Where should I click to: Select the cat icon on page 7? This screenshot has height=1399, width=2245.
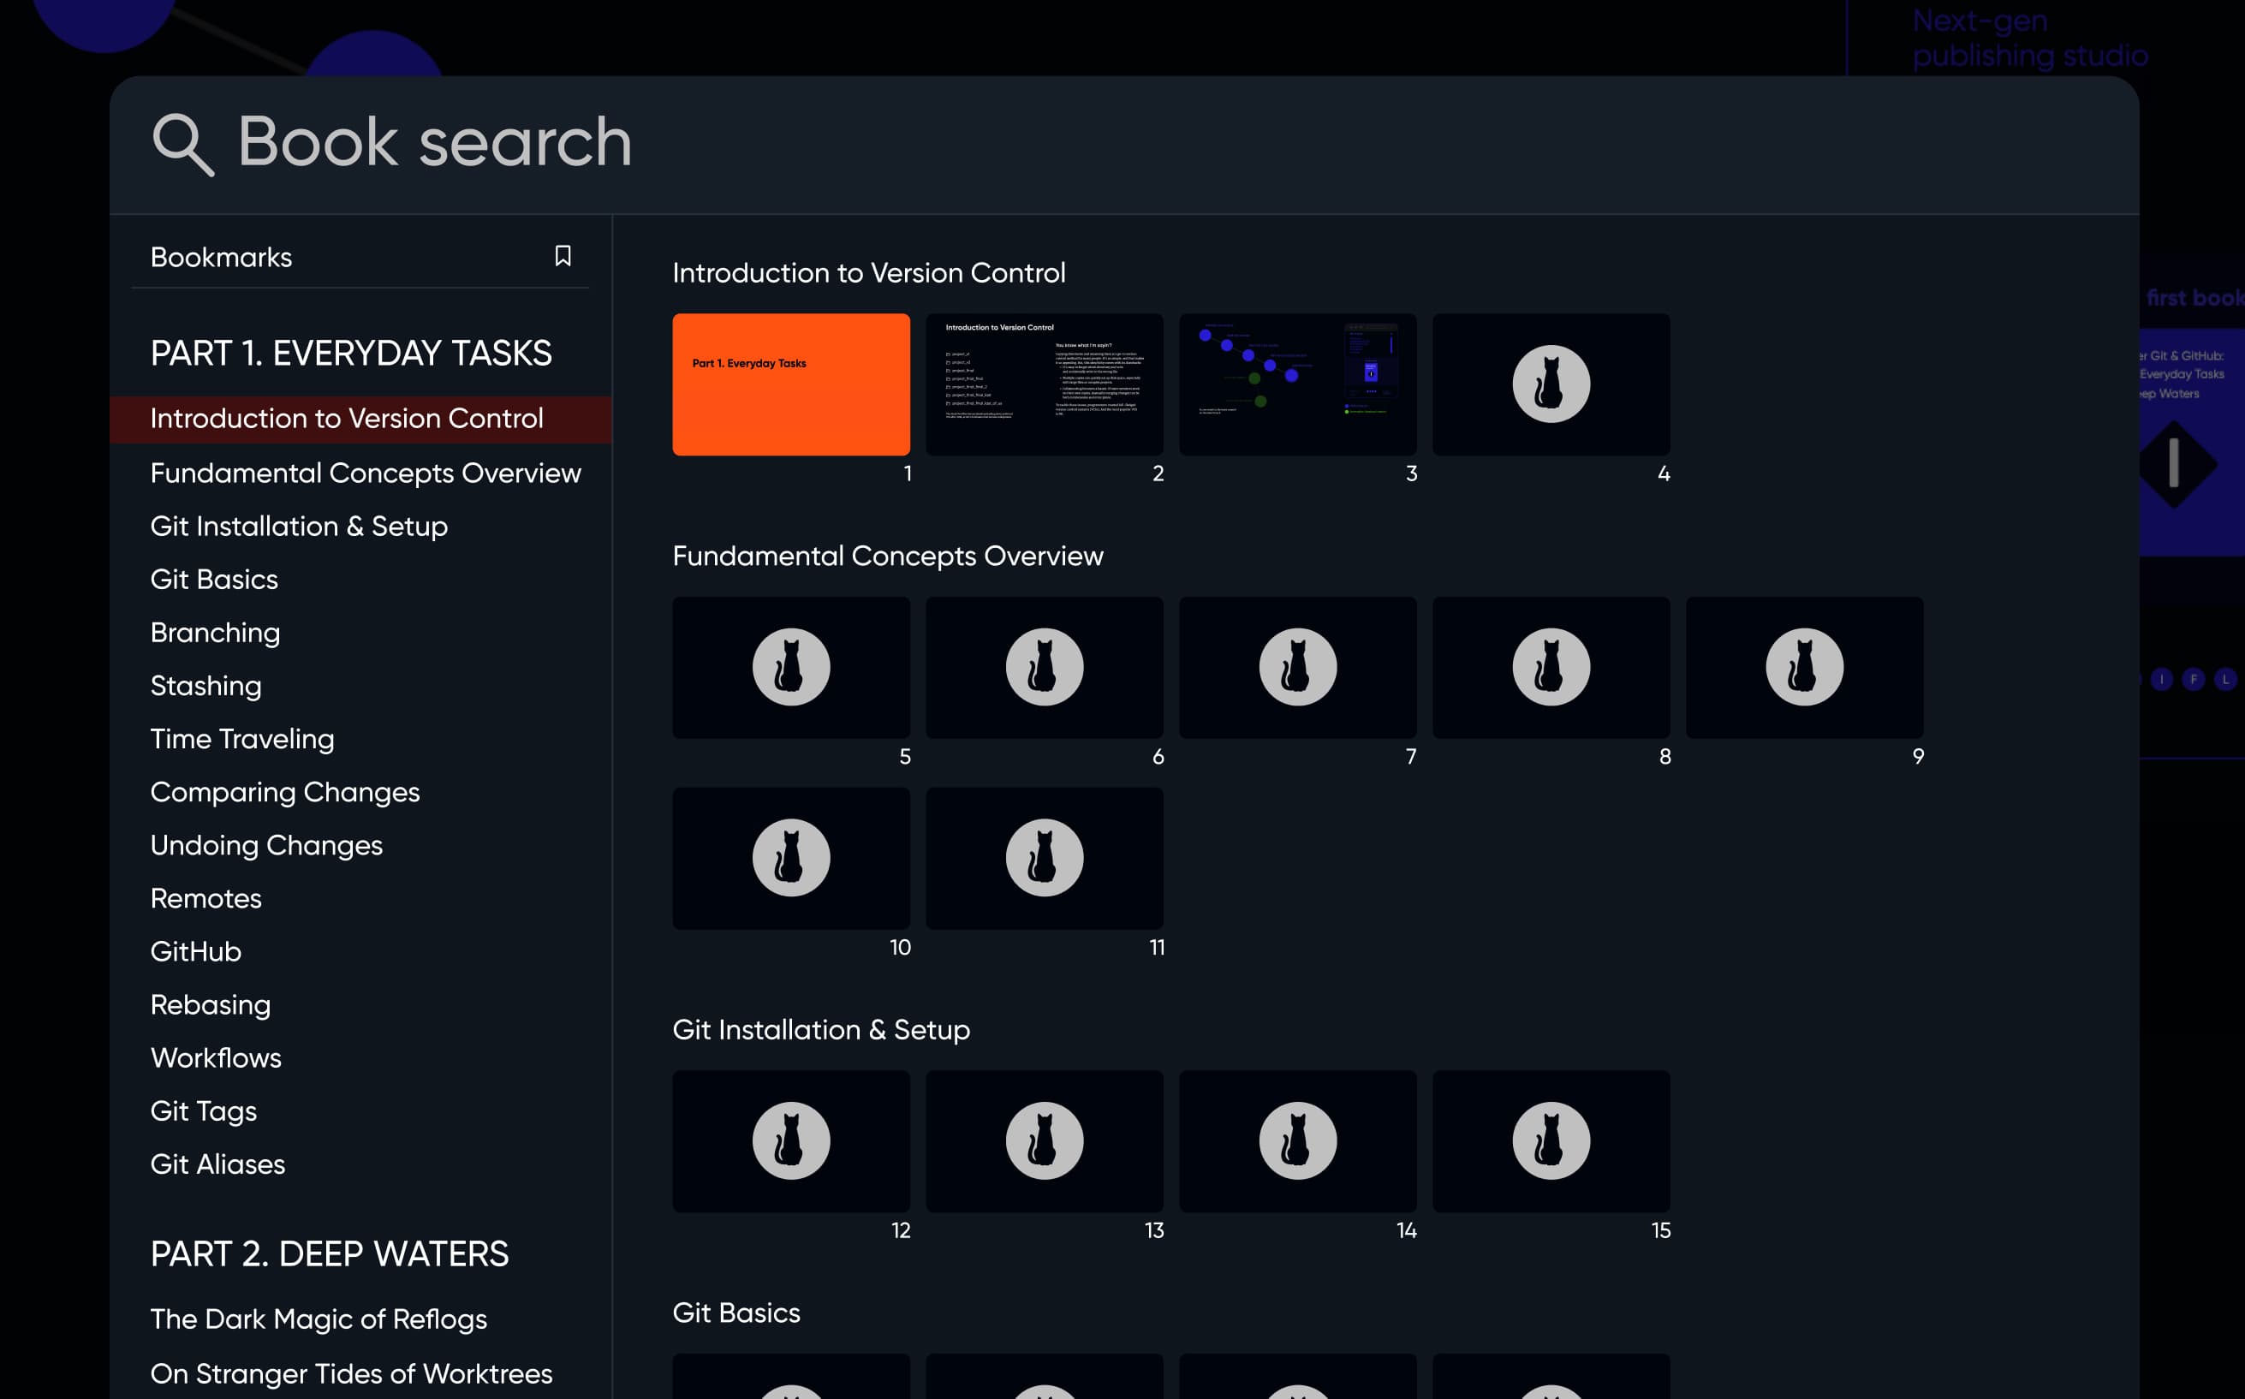point(1297,665)
